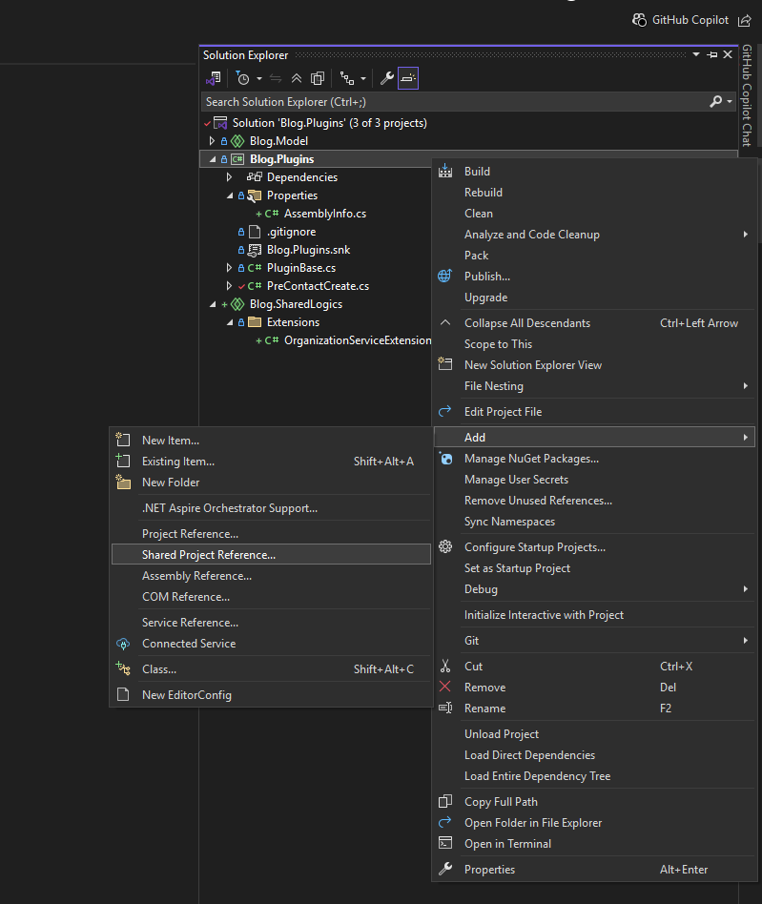This screenshot has width=762, height=904.
Task: Choose Open in Terminal
Action: 594,844
